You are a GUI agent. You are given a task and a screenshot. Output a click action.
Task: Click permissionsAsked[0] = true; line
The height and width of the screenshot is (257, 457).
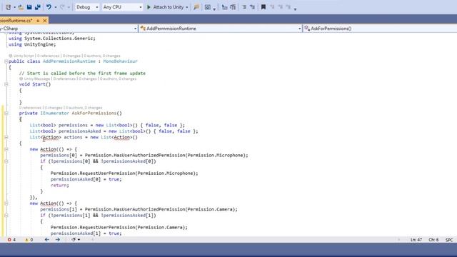point(86,179)
